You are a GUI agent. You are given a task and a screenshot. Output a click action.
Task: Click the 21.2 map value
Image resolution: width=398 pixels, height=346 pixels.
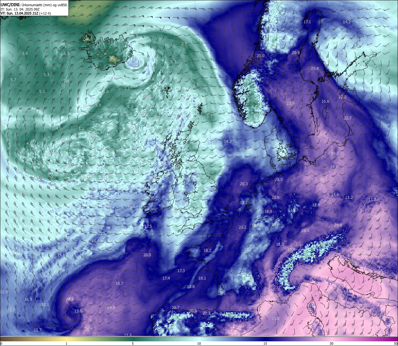coord(243,227)
